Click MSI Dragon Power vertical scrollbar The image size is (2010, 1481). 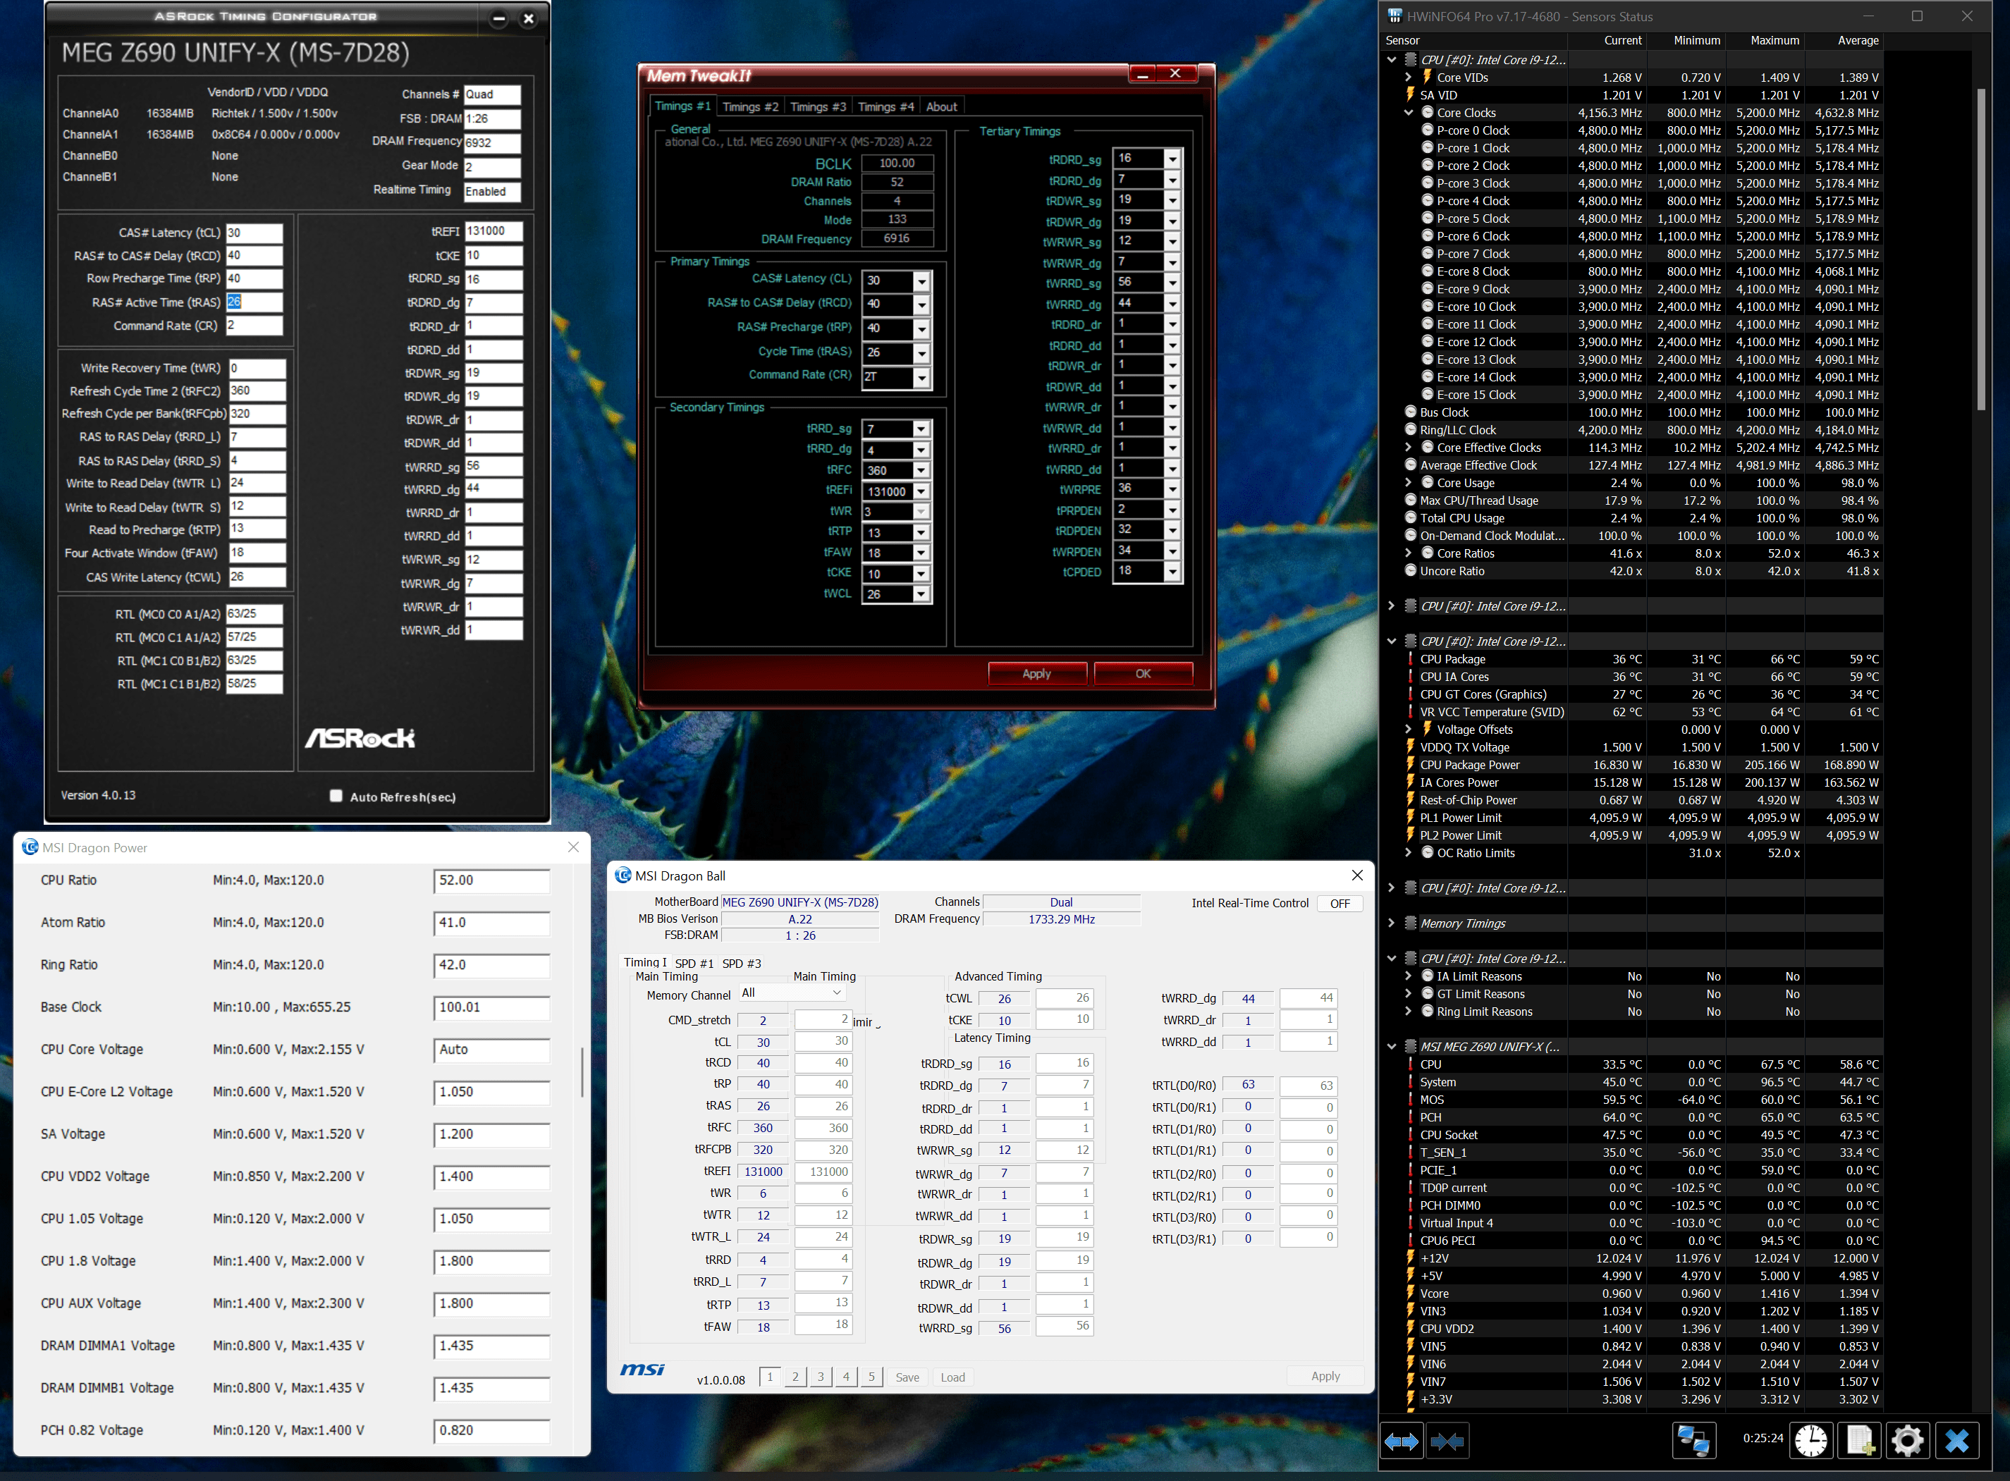click(x=583, y=1072)
